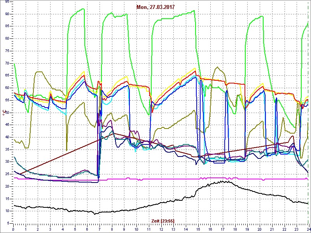This screenshot has width=311, height=233.
Task: Click the hour label '13' on the time axis
Action: pos(173,228)
